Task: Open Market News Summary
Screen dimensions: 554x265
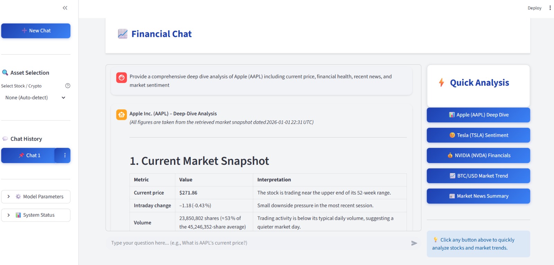Action: click(478, 196)
